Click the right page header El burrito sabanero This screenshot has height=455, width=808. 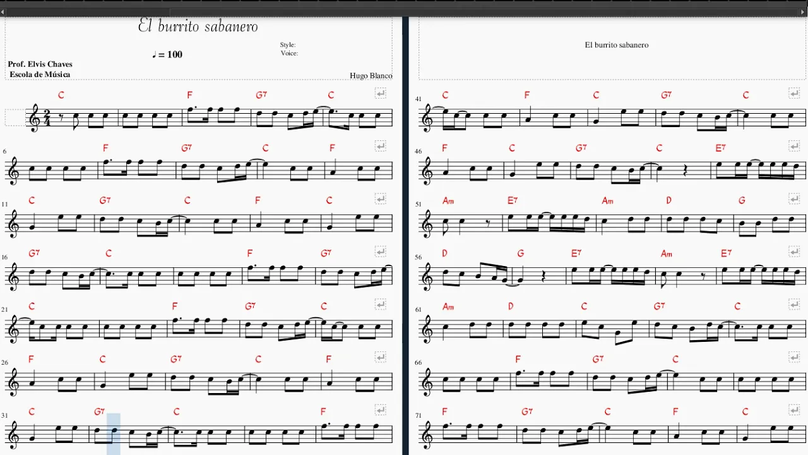616,45
